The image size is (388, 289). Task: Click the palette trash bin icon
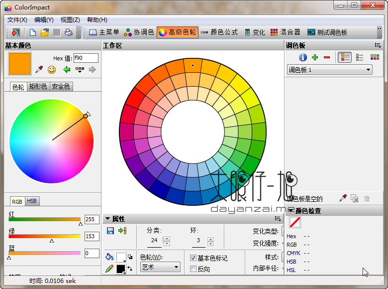[367, 198]
